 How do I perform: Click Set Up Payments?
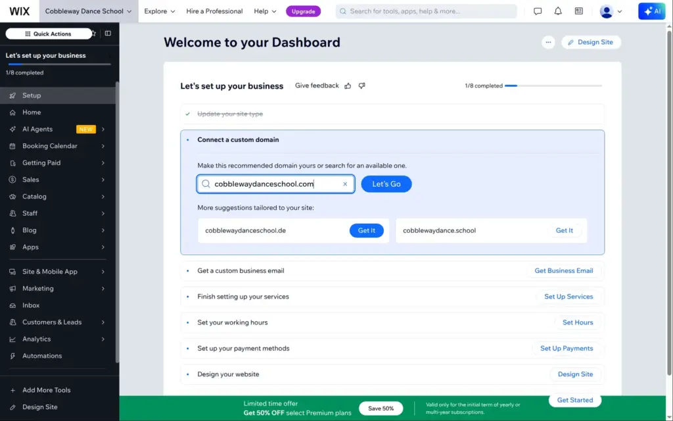[x=567, y=349]
